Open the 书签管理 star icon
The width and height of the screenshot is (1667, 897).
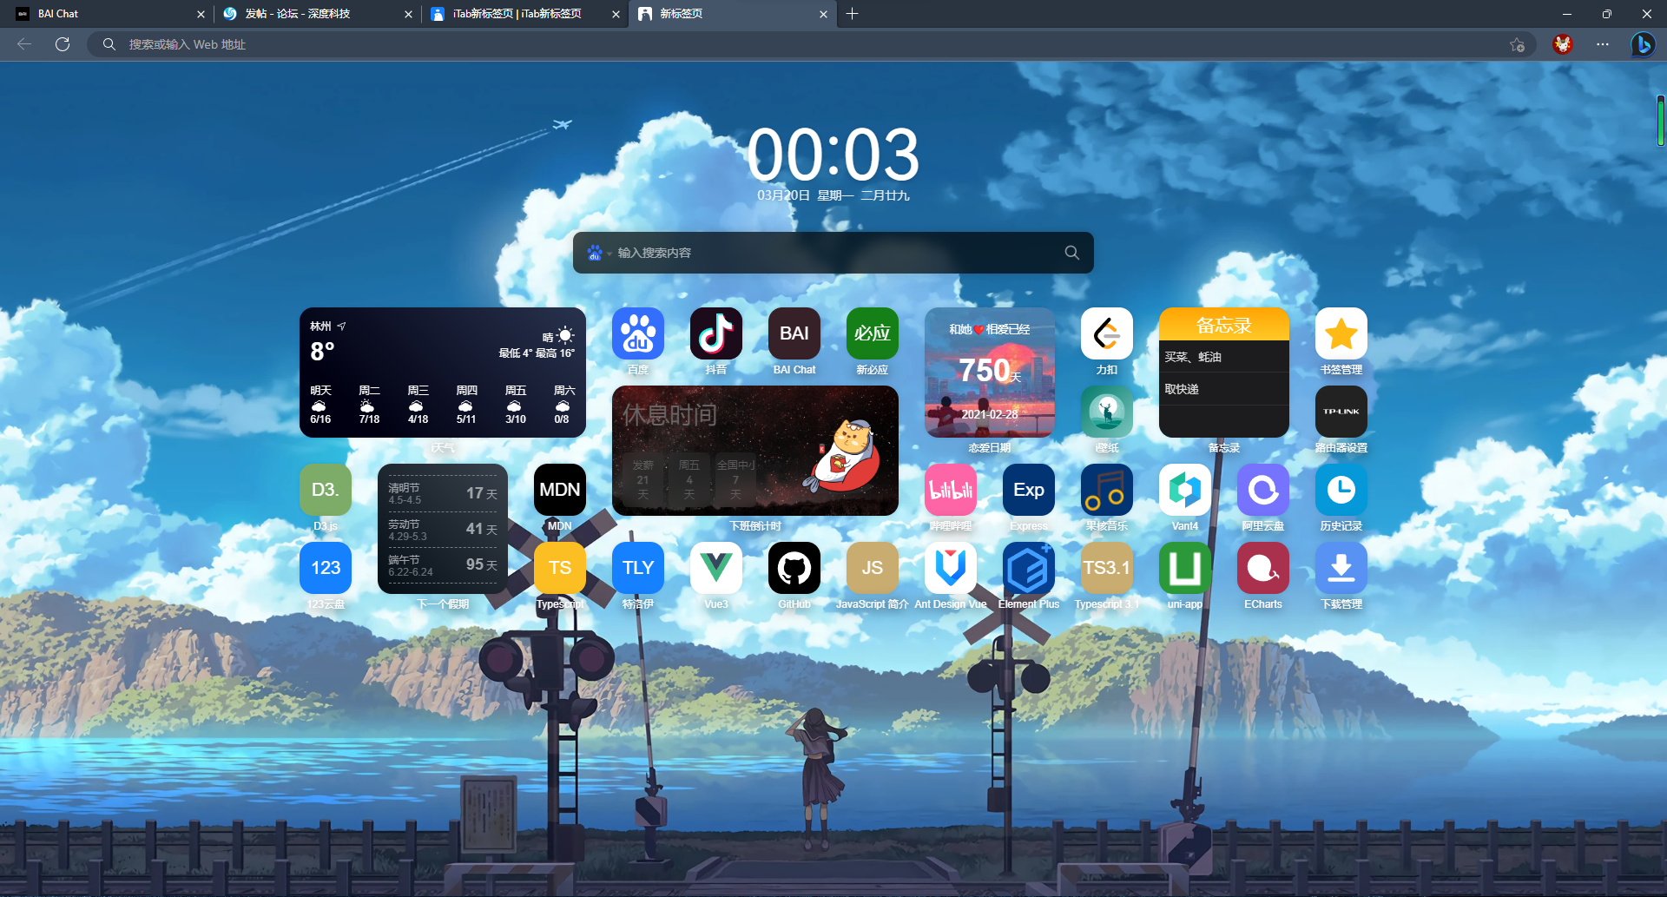(x=1341, y=333)
